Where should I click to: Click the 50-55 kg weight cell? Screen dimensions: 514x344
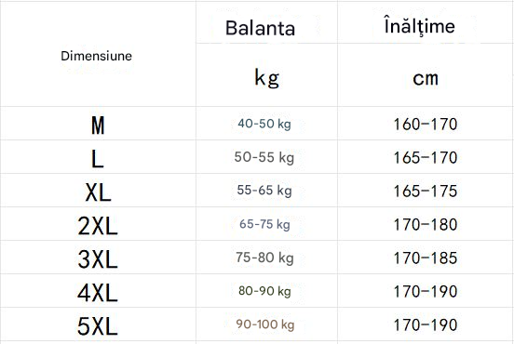pyautogui.click(x=266, y=157)
